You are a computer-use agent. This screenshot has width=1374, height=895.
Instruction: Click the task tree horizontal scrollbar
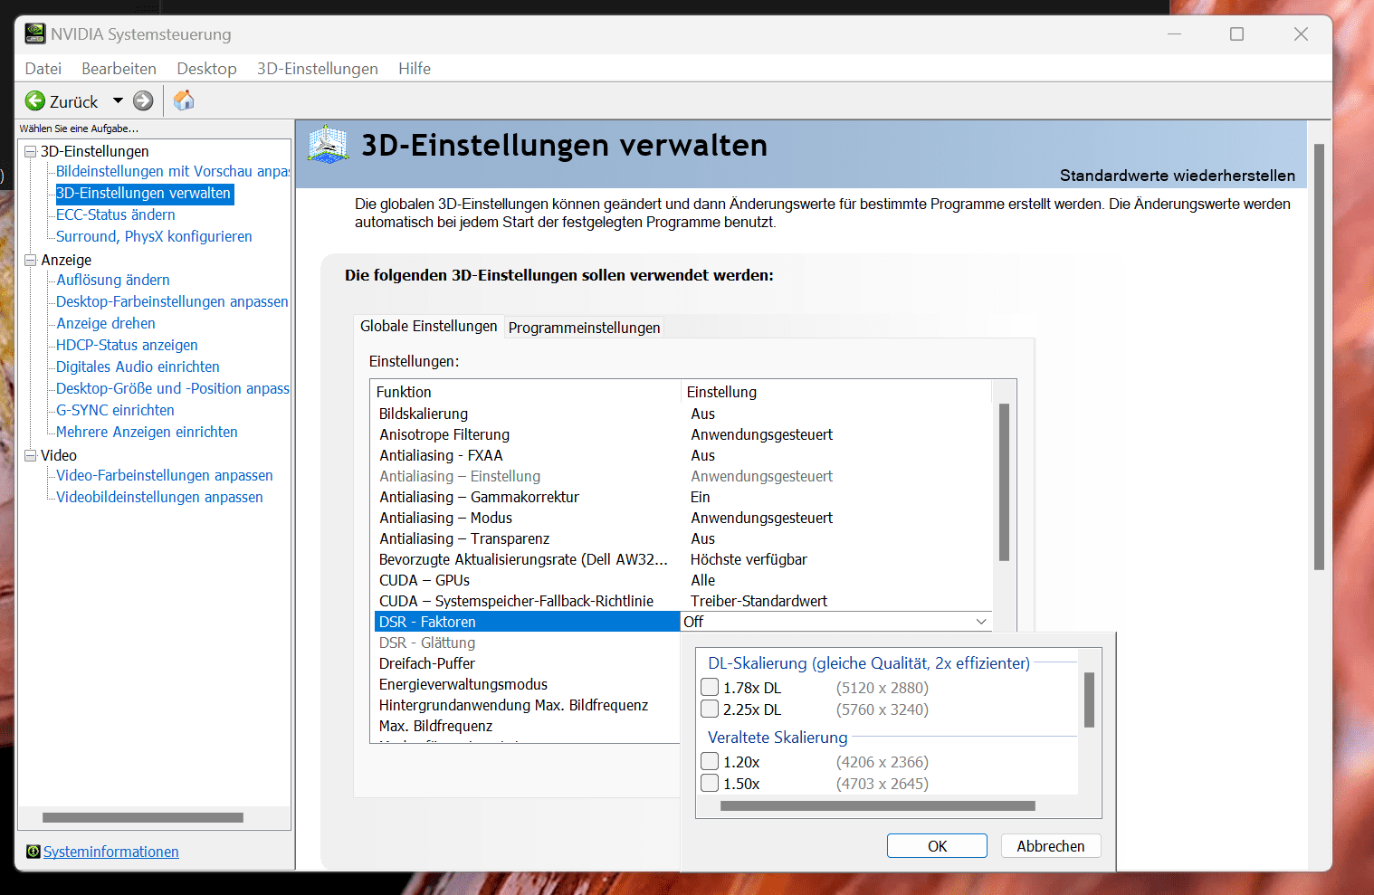[x=143, y=817]
